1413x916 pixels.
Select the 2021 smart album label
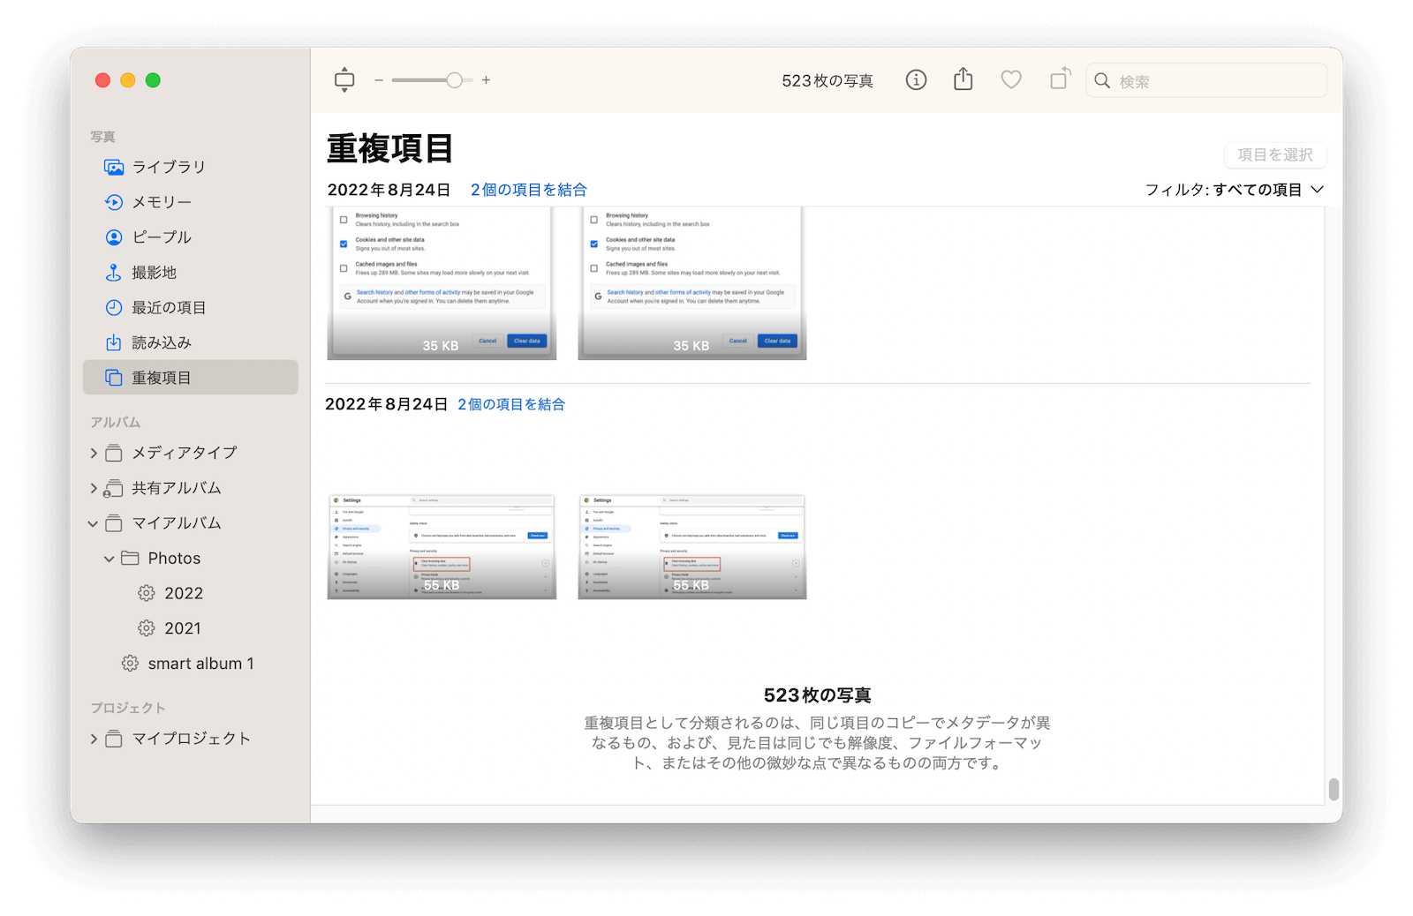pyautogui.click(x=183, y=628)
